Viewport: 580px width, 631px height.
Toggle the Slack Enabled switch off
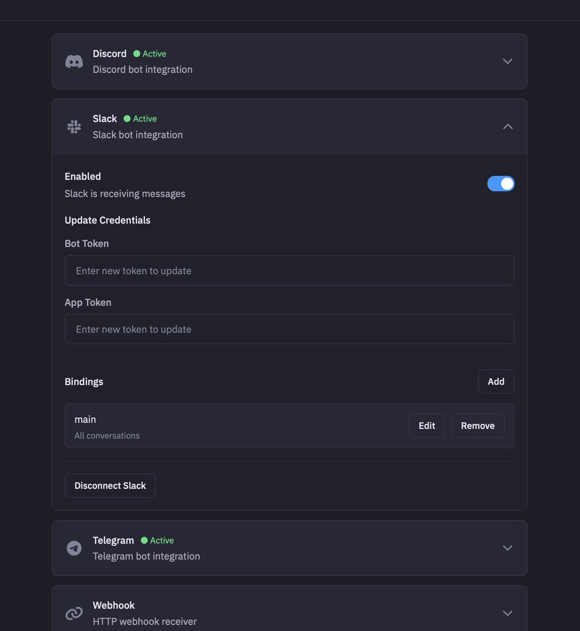(x=501, y=184)
